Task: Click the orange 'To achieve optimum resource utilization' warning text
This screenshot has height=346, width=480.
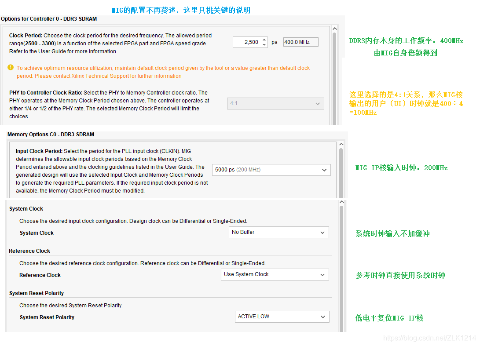Action: (x=163, y=72)
